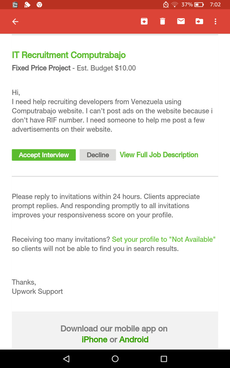Image resolution: width=230 pixels, height=368 pixels.
Task: Tap the calendar notification icon in status bar
Action: [15, 5]
